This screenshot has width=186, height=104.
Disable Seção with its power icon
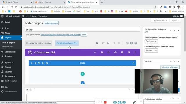click(43, 63)
